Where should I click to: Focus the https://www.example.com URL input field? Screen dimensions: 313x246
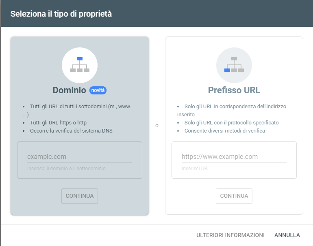click(234, 156)
